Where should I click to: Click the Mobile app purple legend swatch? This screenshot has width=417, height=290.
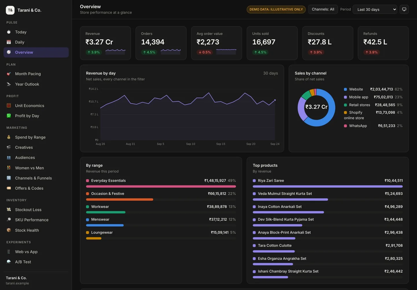[x=345, y=97]
